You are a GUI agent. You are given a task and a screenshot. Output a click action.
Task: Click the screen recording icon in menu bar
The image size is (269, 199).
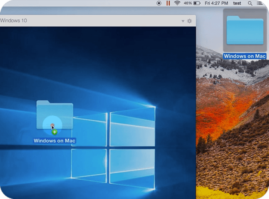(159, 3)
